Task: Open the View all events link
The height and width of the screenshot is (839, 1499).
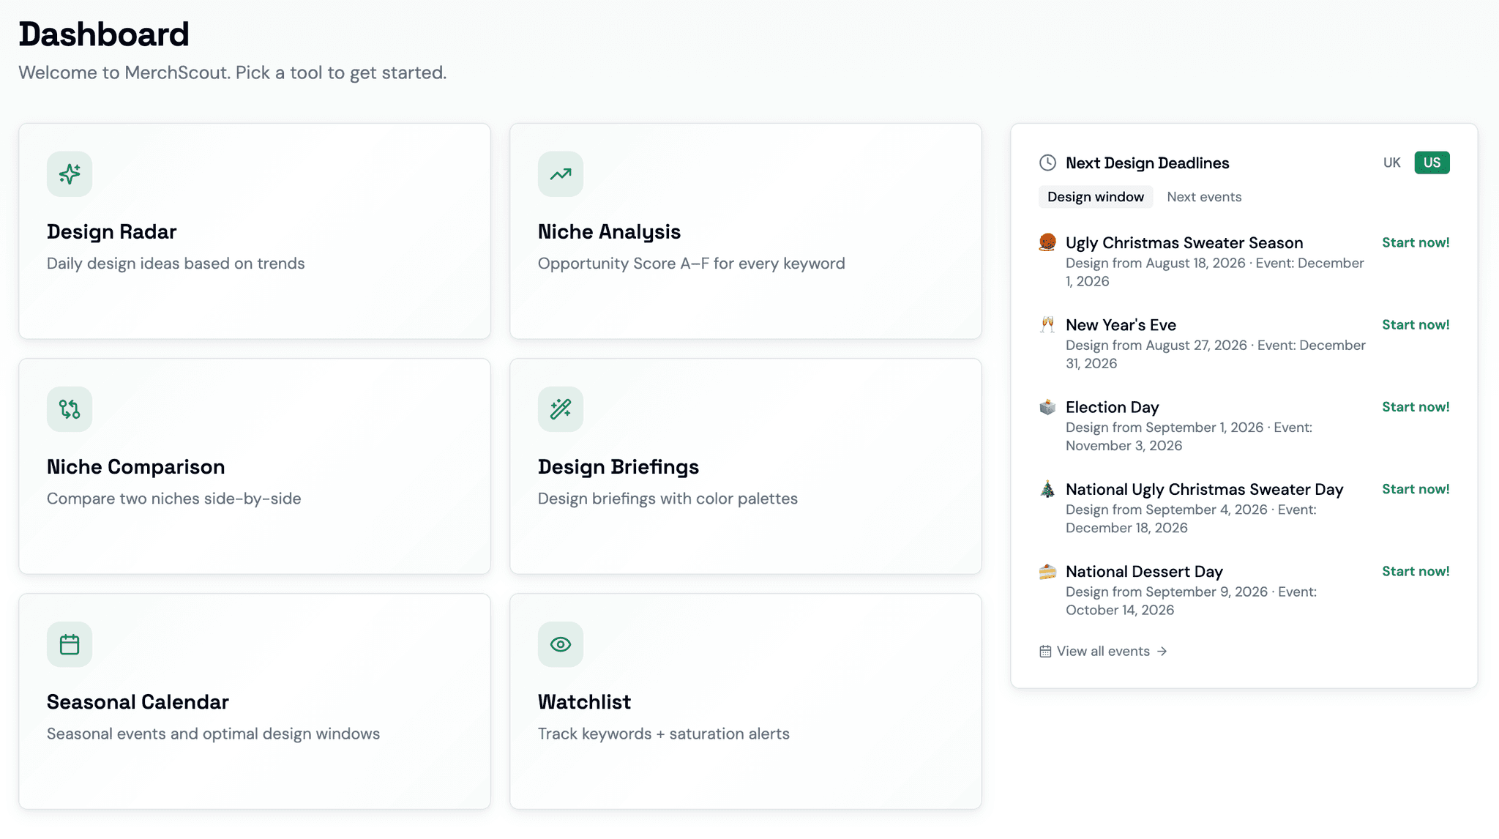Action: [1103, 652]
